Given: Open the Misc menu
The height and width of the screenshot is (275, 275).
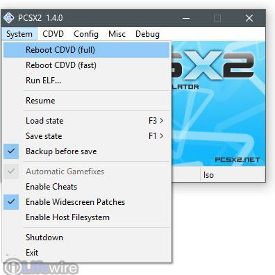Looking at the screenshot, I should (117, 34).
